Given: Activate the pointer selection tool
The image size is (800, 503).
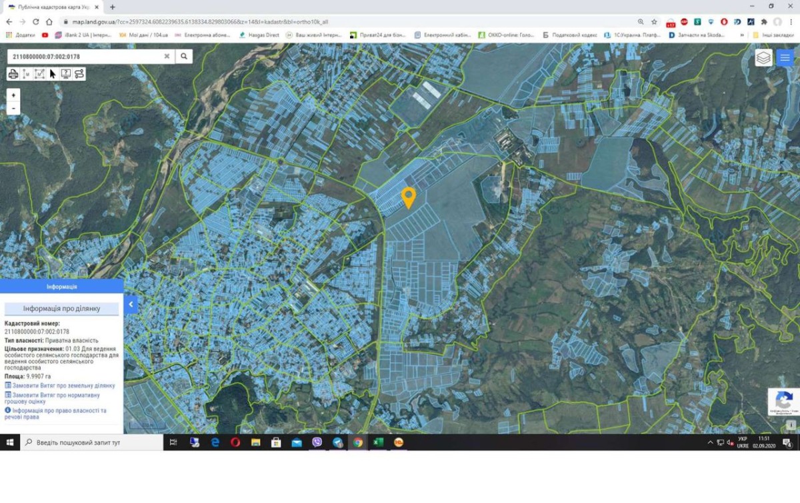Looking at the screenshot, I should tap(53, 74).
